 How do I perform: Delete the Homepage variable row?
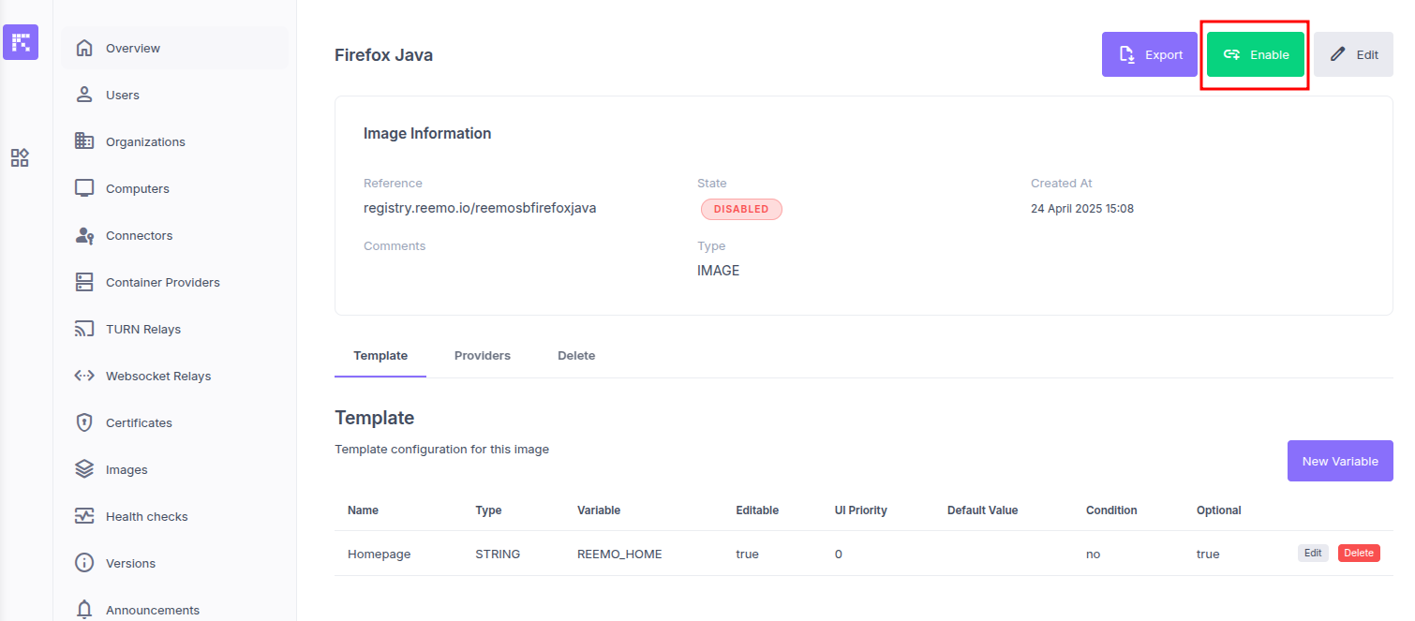1359,553
